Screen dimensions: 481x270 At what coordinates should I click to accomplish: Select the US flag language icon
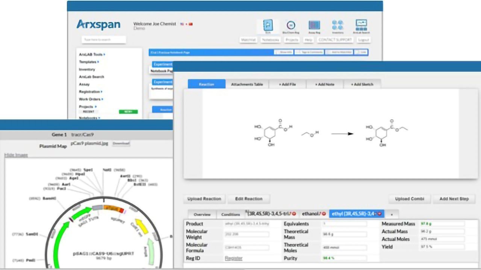(182, 24)
